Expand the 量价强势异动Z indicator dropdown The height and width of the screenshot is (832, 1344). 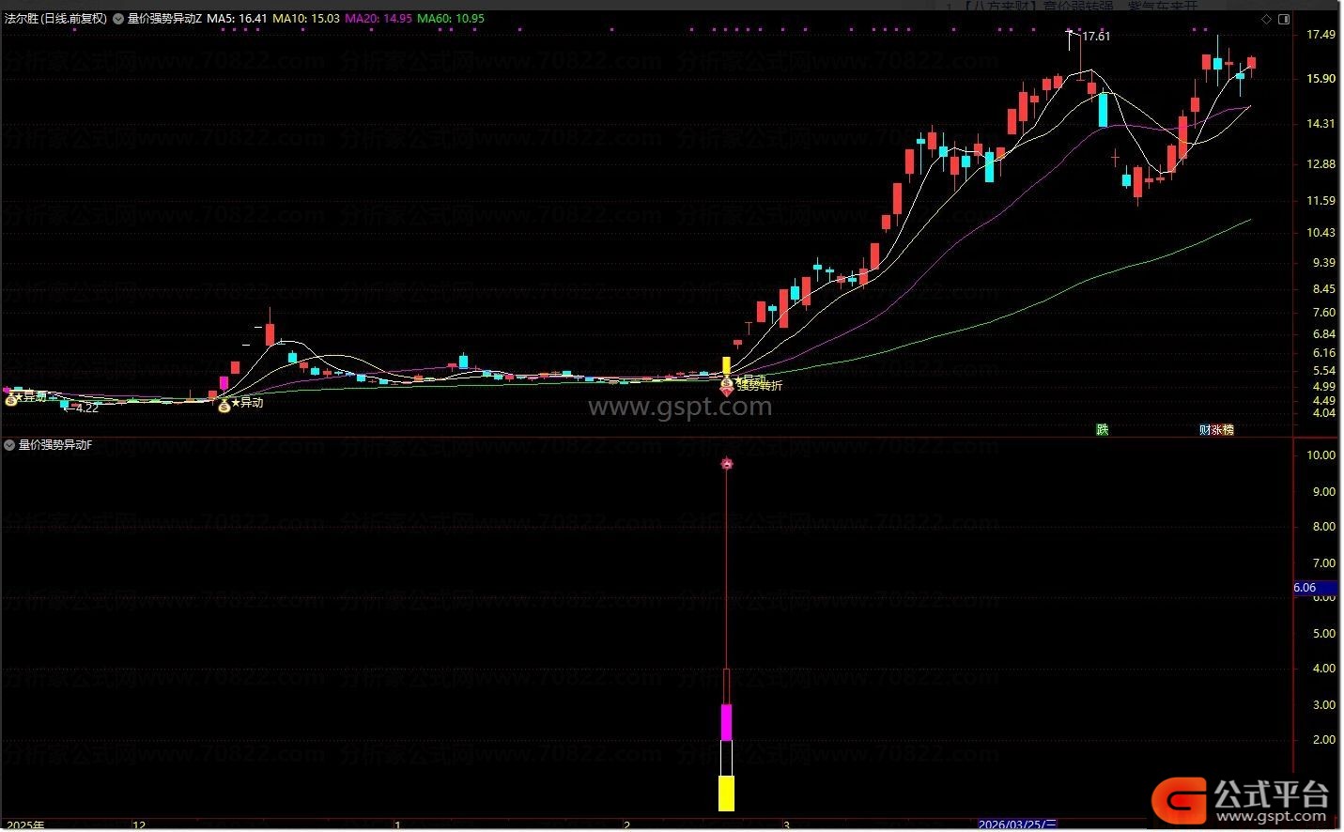(x=118, y=19)
